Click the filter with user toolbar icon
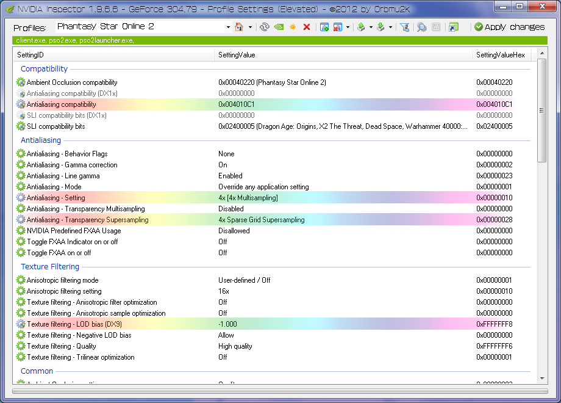The image size is (561, 403). point(405,27)
